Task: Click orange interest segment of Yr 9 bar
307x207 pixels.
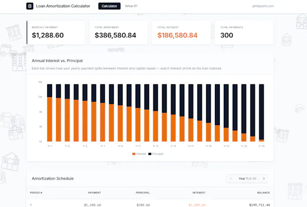Action: [x=120, y=123]
